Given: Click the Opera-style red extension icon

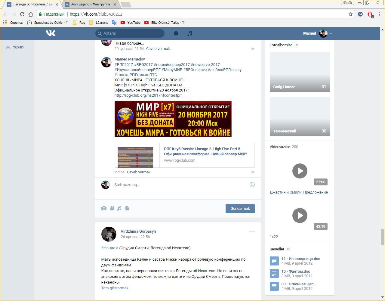Looking at the screenshot, I should click(x=370, y=14).
